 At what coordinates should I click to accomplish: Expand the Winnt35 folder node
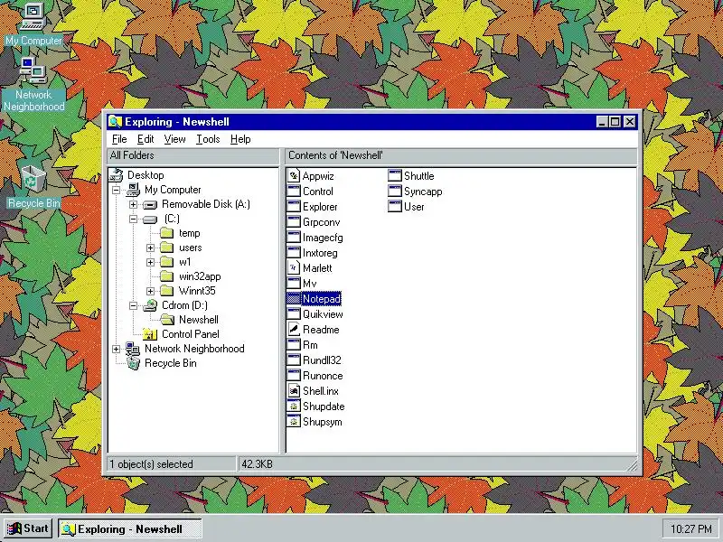click(150, 291)
